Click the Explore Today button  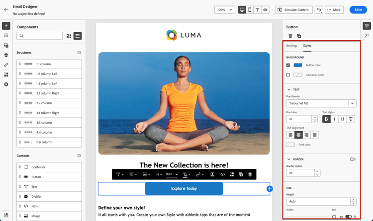(184, 188)
